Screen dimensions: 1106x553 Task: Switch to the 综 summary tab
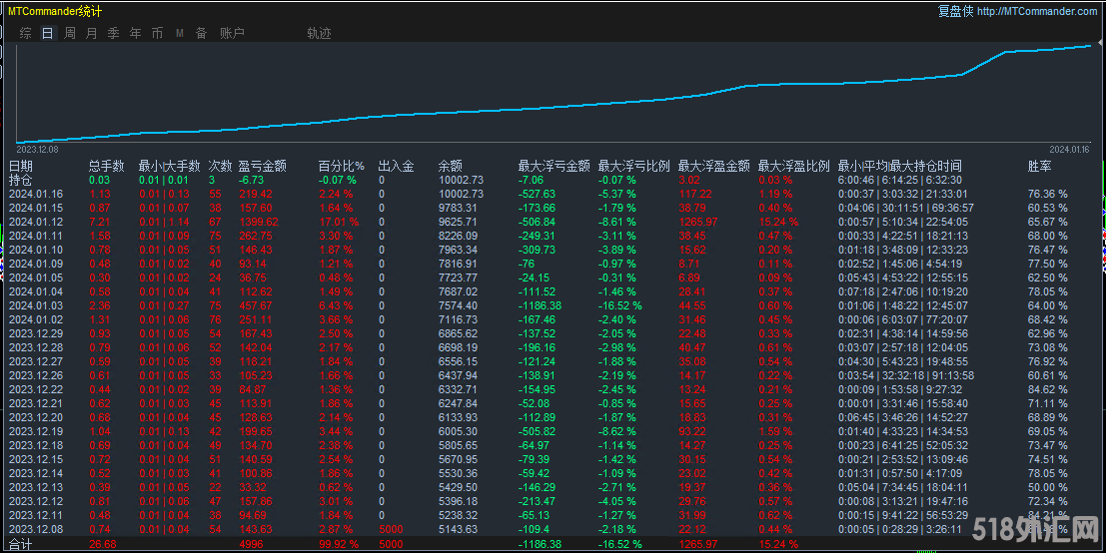pyautogui.click(x=25, y=33)
